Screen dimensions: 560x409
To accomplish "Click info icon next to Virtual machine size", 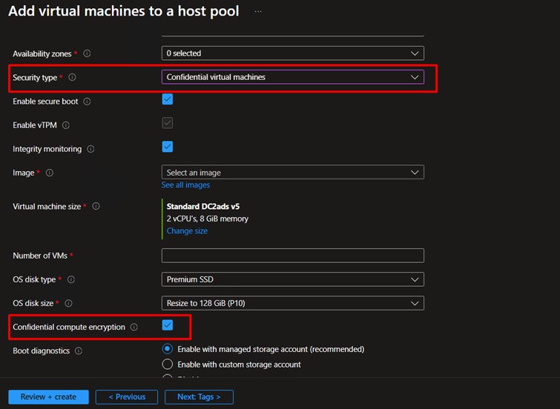I will pos(96,207).
